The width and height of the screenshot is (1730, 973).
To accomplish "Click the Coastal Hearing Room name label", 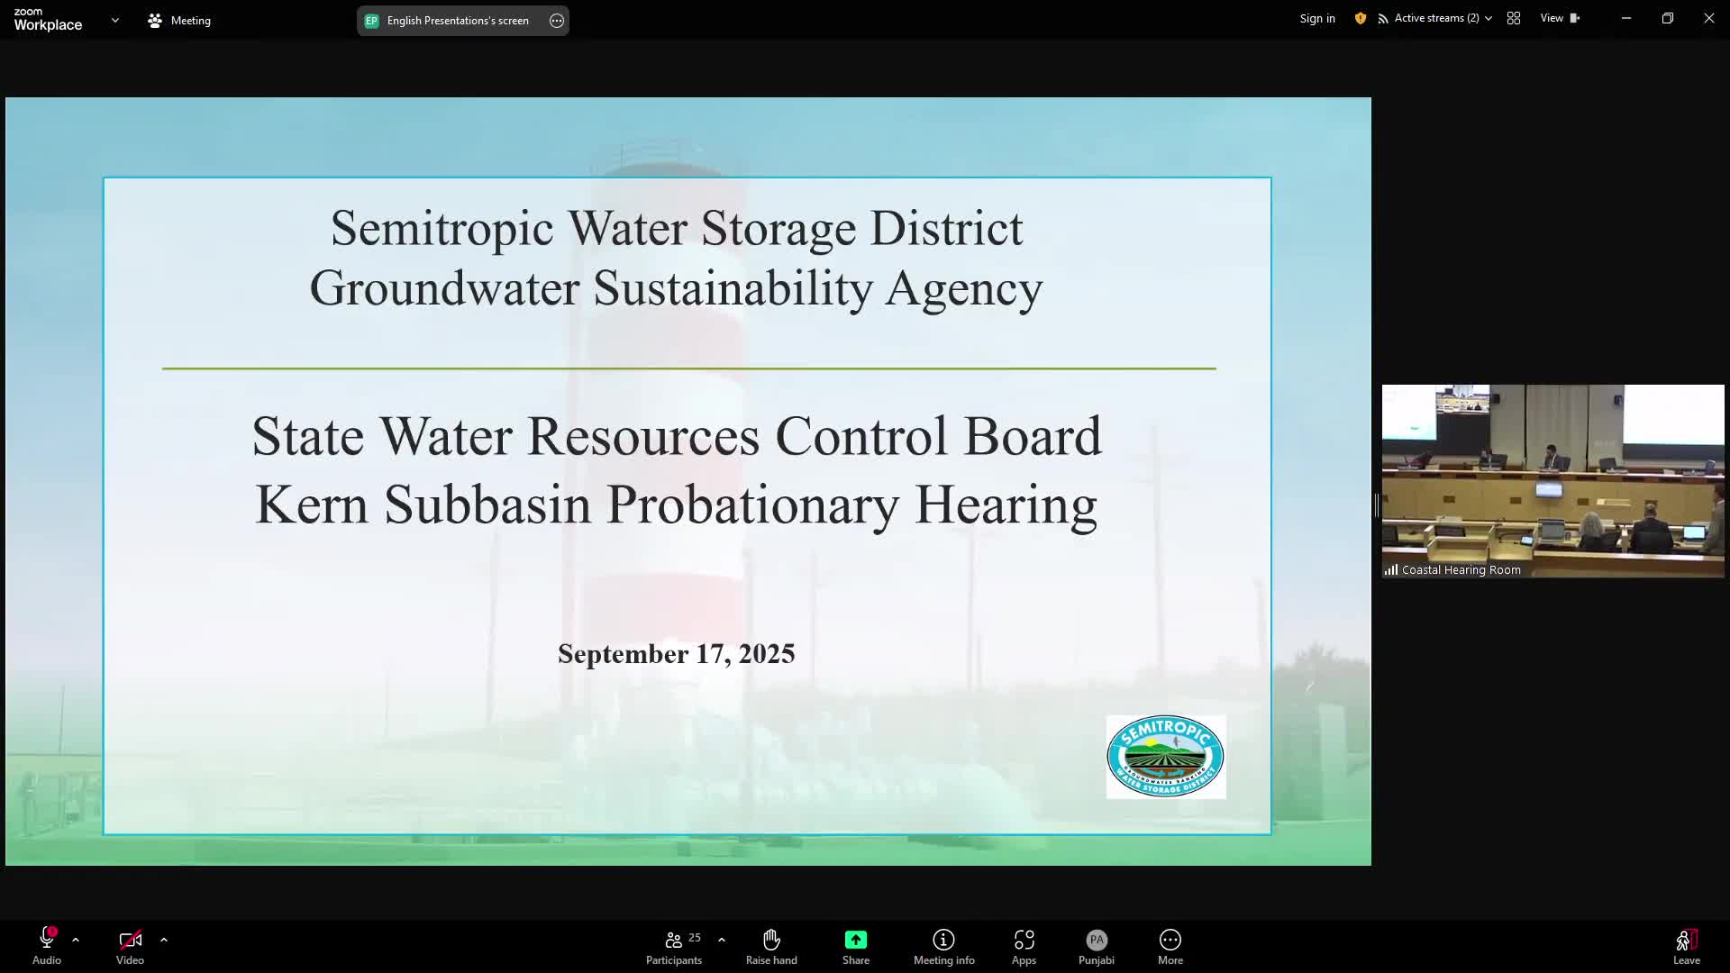I will coord(1461,570).
